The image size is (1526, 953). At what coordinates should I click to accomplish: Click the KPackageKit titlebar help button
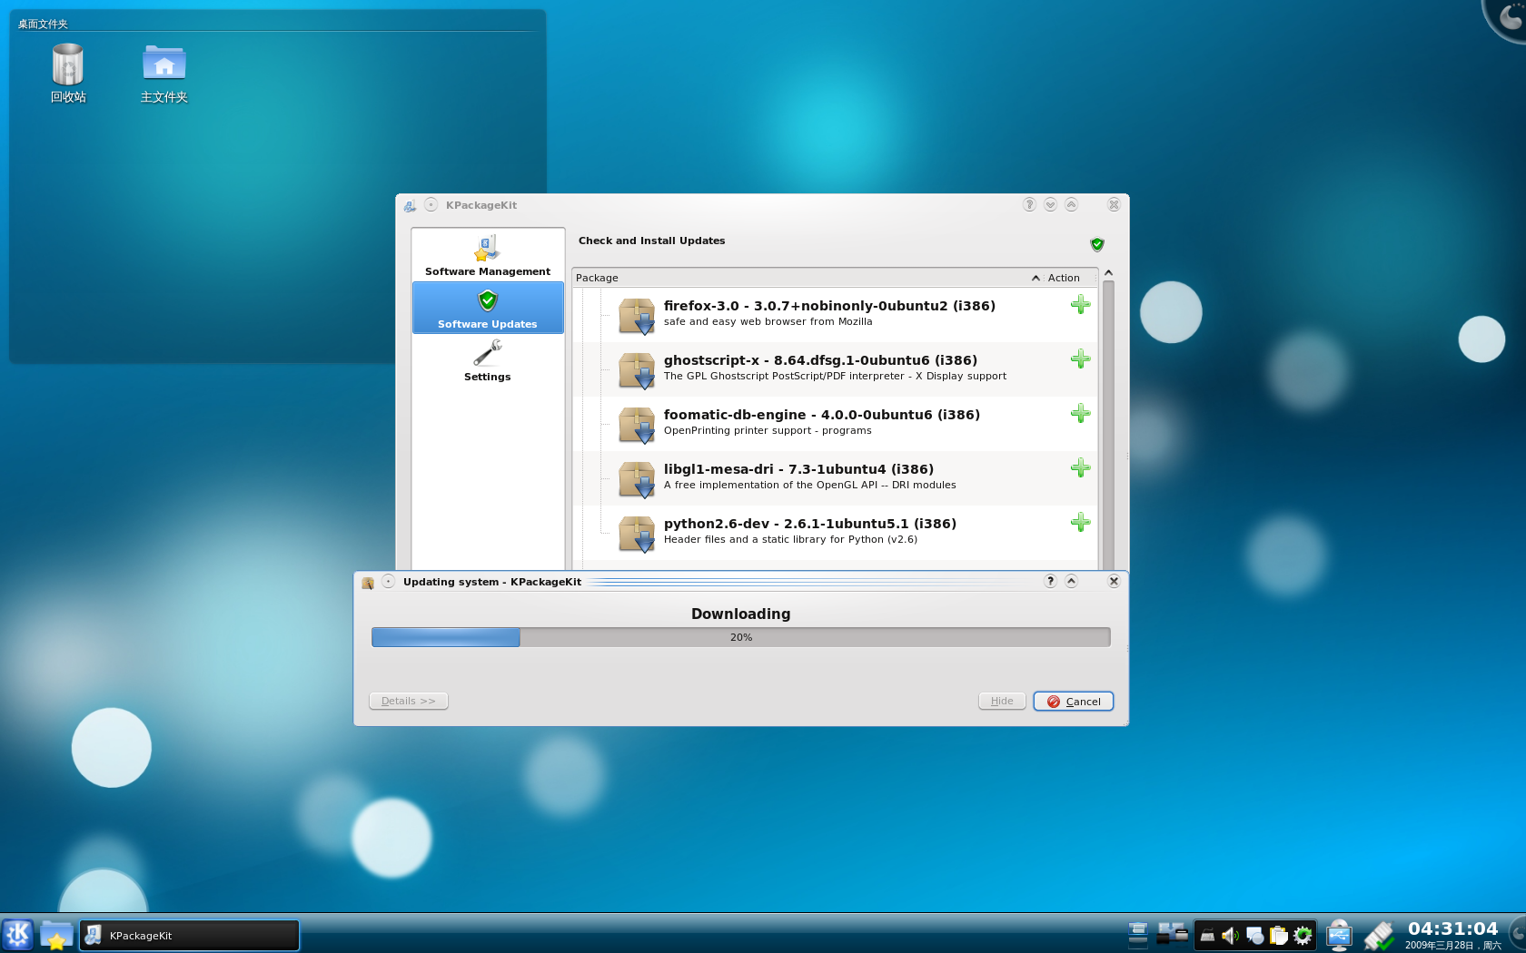click(x=1029, y=204)
